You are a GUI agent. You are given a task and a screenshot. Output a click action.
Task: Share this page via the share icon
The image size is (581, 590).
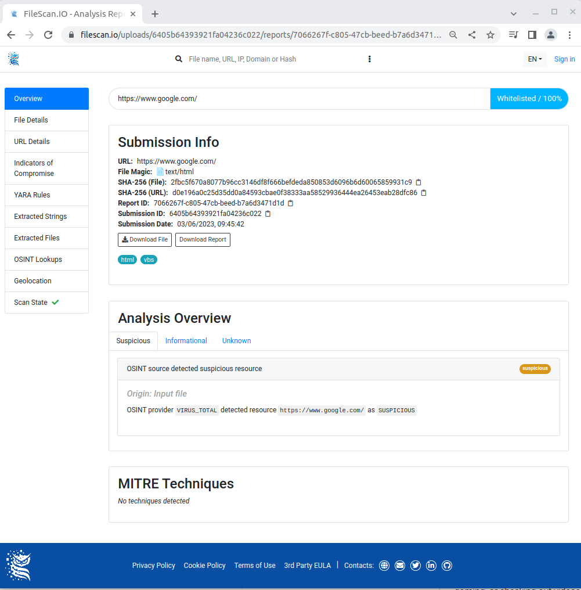472,35
